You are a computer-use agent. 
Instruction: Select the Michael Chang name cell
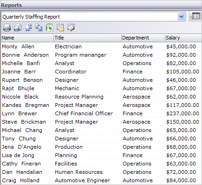27,130
